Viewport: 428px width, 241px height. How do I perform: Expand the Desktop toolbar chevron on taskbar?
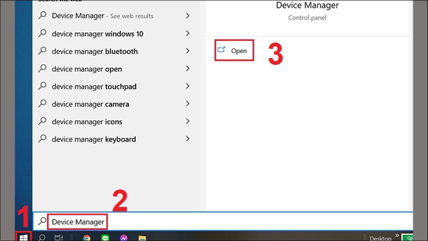[397, 236]
